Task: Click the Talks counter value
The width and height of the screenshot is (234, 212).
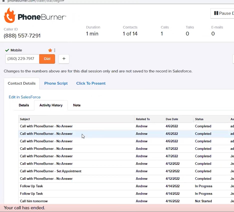Action: (x=187, y=34)
